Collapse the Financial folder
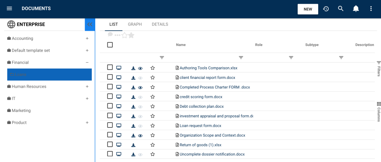This screenshot has height=162, width=381. pos(87,63)
